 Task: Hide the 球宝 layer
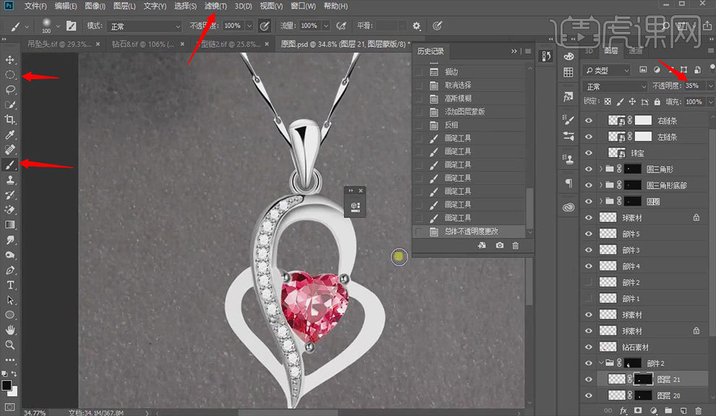point(588,153)
